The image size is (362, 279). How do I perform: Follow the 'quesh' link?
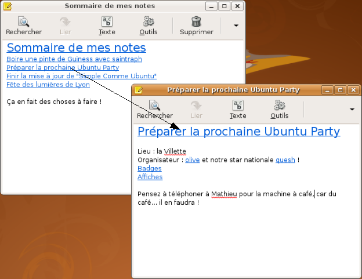285,160
